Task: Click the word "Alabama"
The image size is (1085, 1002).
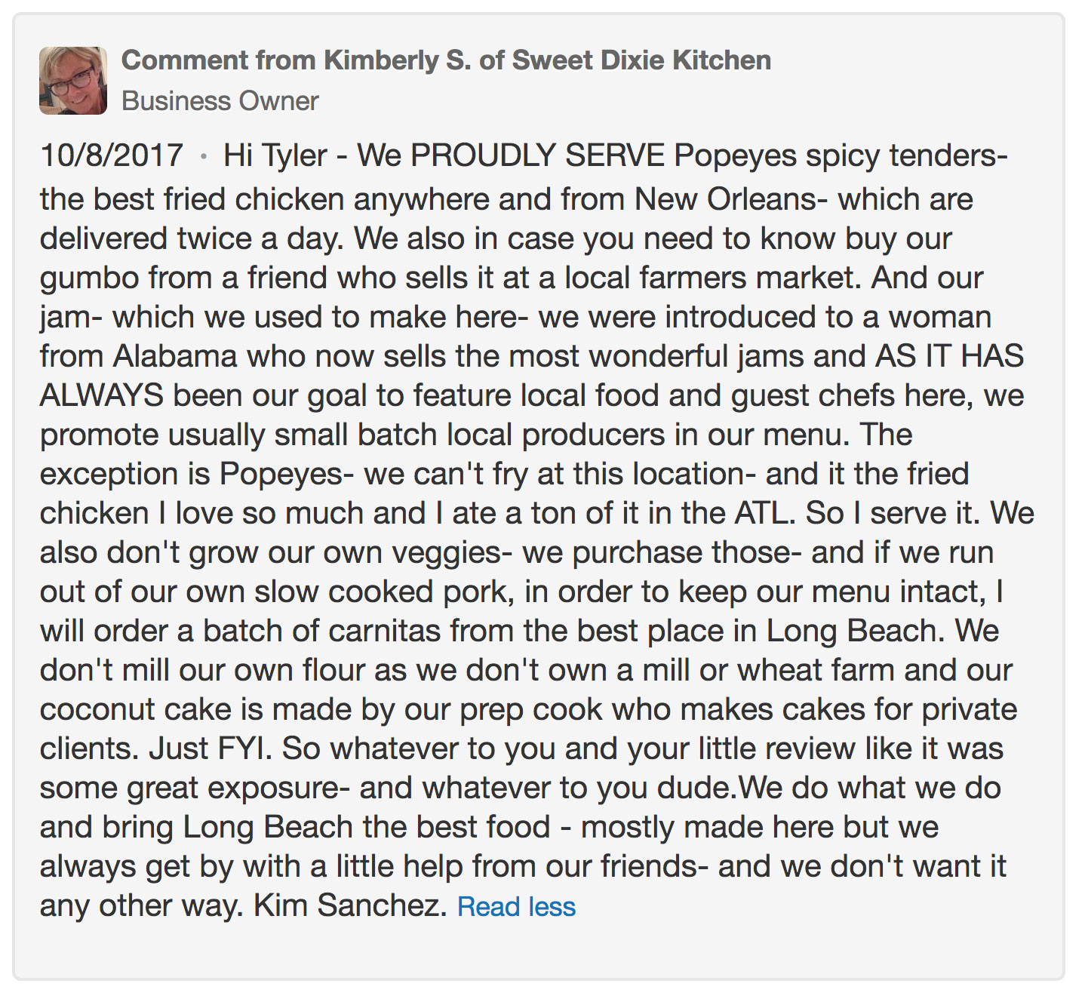Action: (x=175, y=356)
